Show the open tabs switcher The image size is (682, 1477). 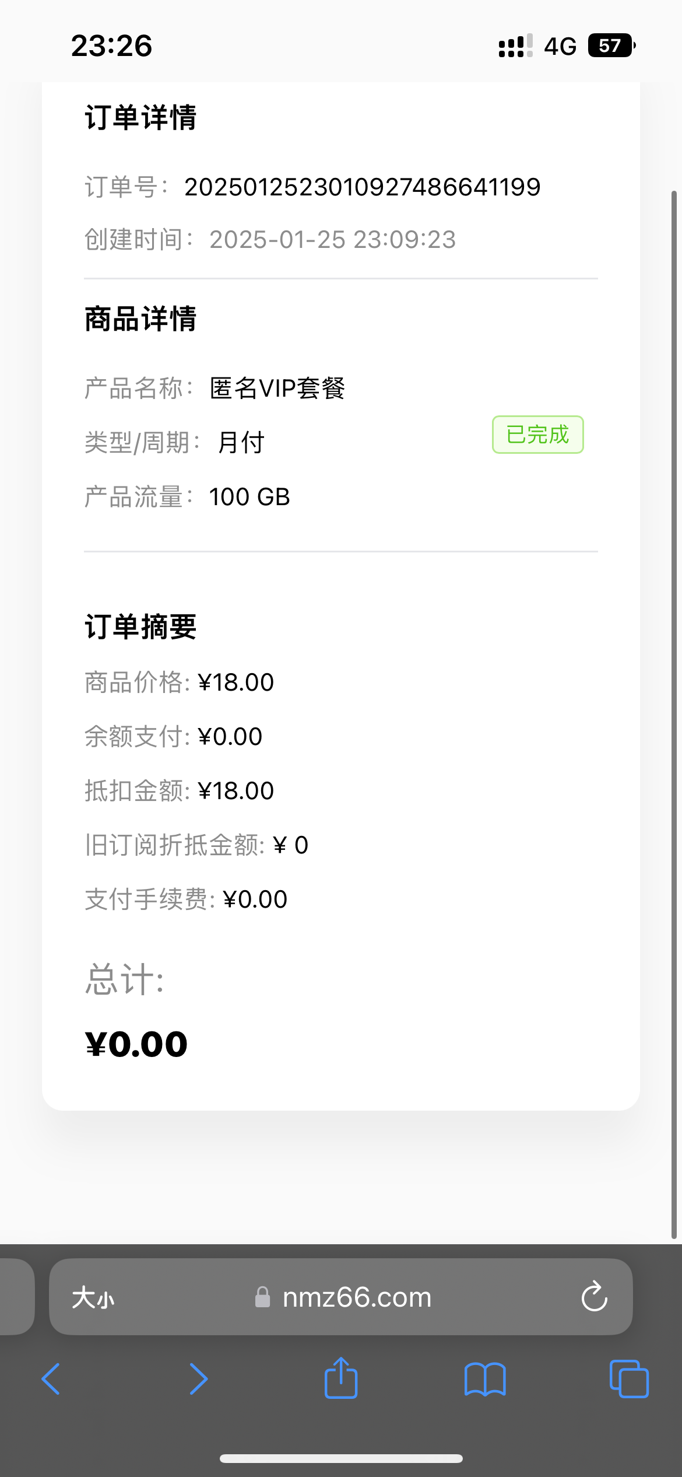(x=629, y=1379)
